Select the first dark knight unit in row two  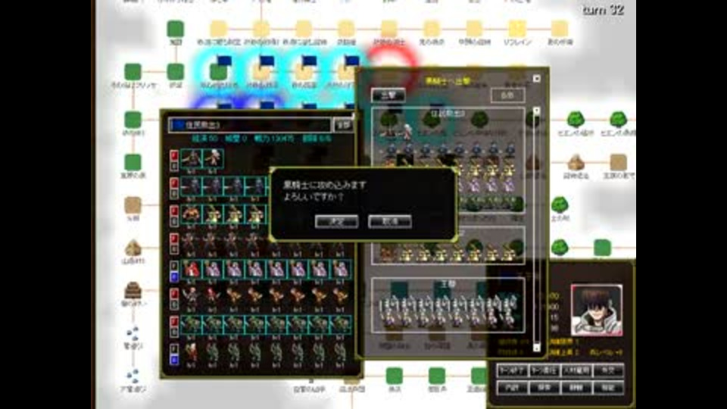pos(192,186)
